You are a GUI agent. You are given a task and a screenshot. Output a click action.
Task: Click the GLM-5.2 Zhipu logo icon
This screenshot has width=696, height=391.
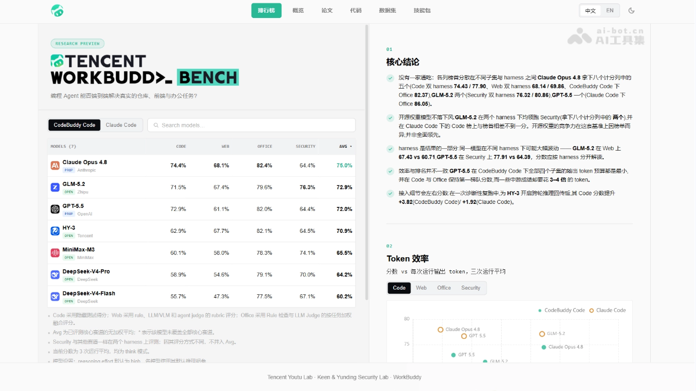[x=55, y=187]
